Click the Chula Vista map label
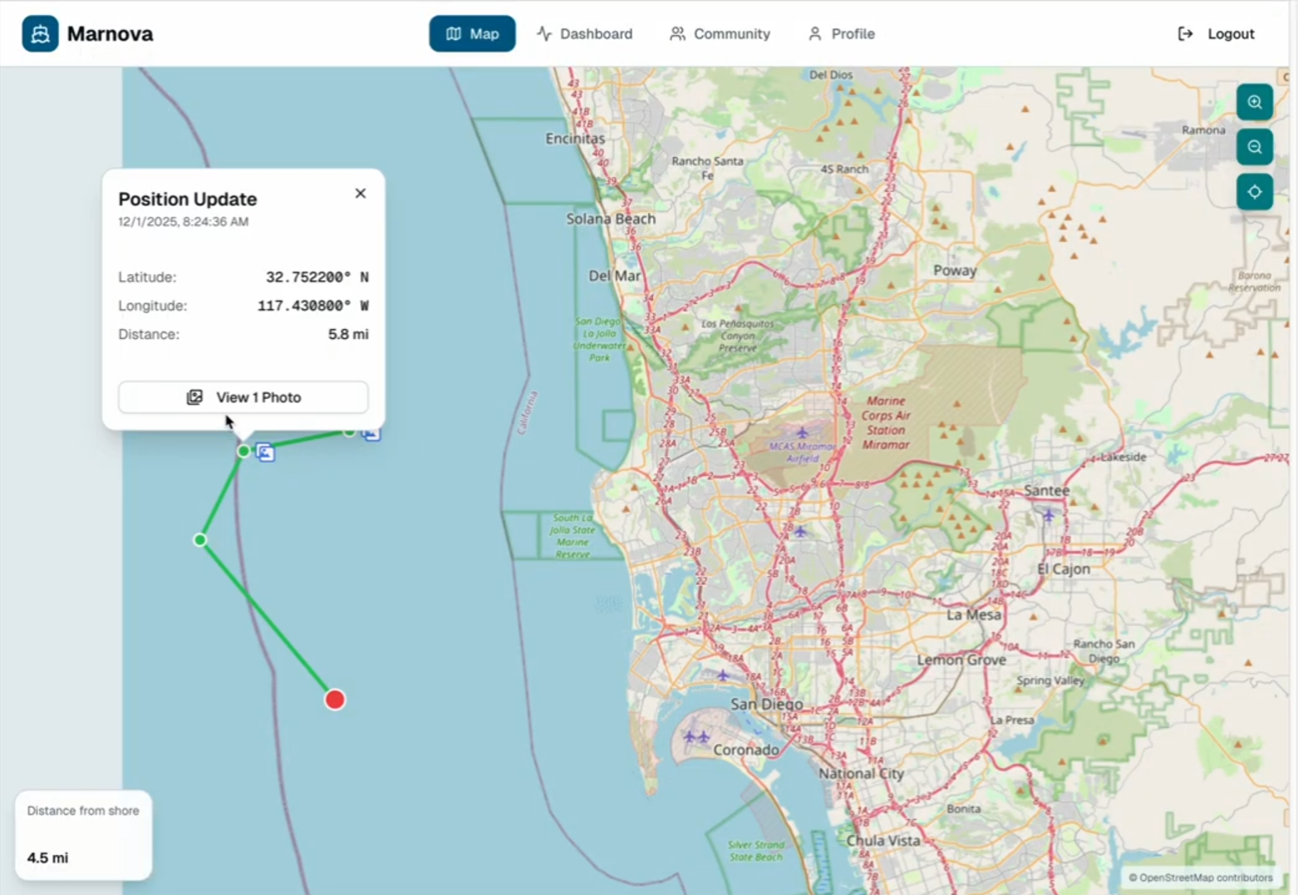Screen dimensions: 1298x895 point(883,840)
